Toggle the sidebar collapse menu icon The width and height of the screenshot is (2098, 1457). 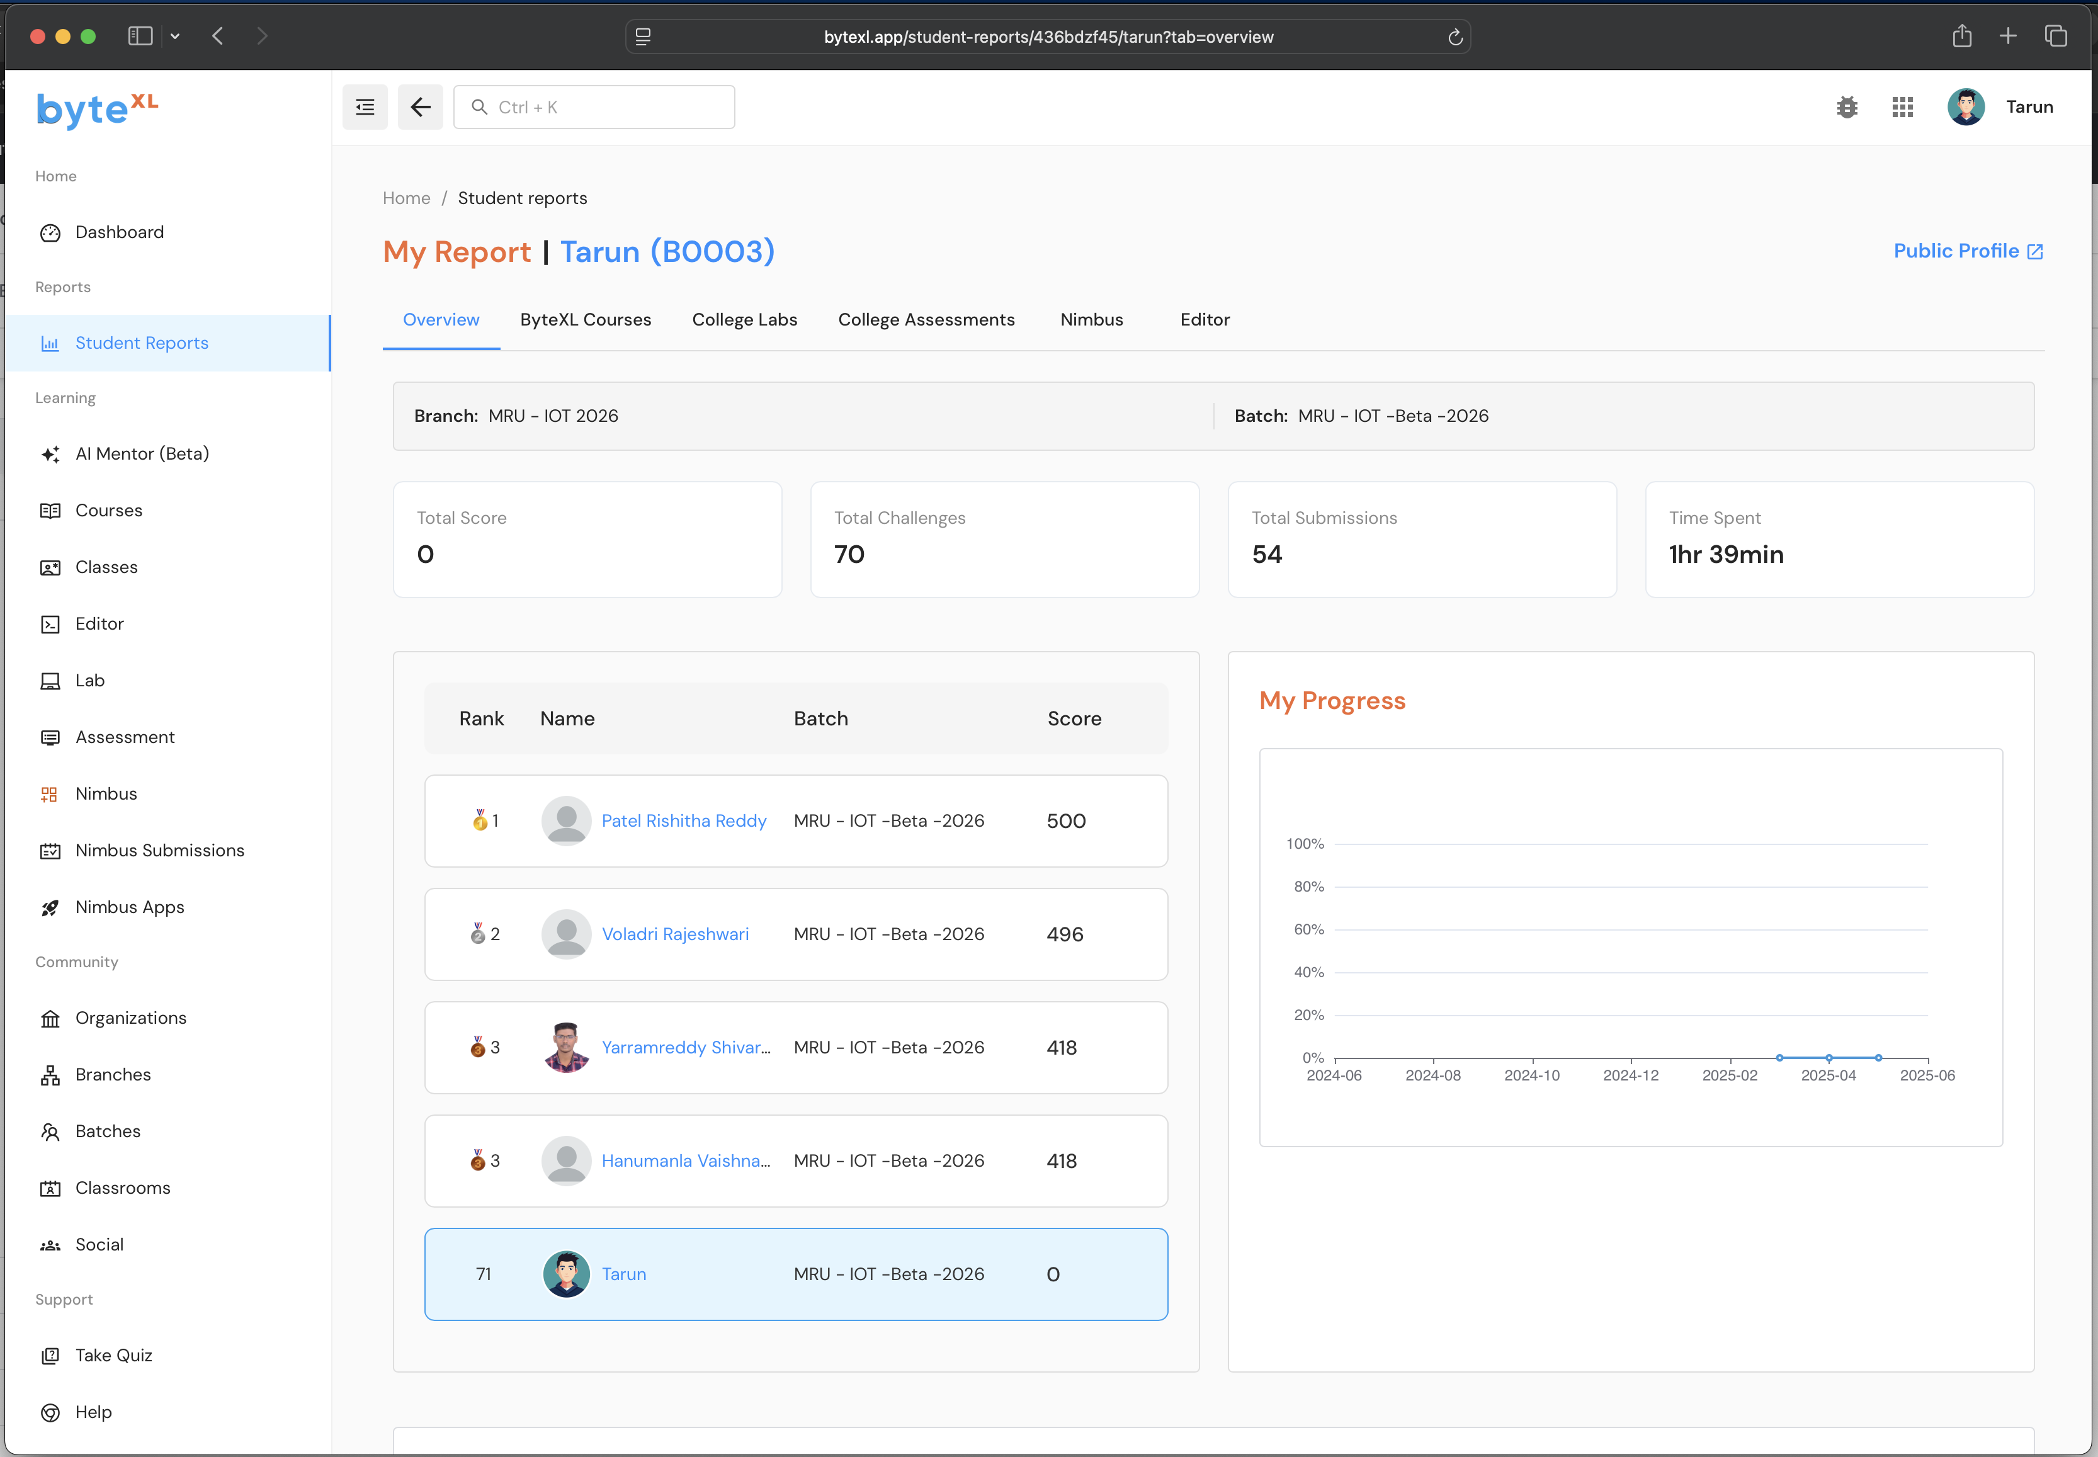[x=365, y=108]
